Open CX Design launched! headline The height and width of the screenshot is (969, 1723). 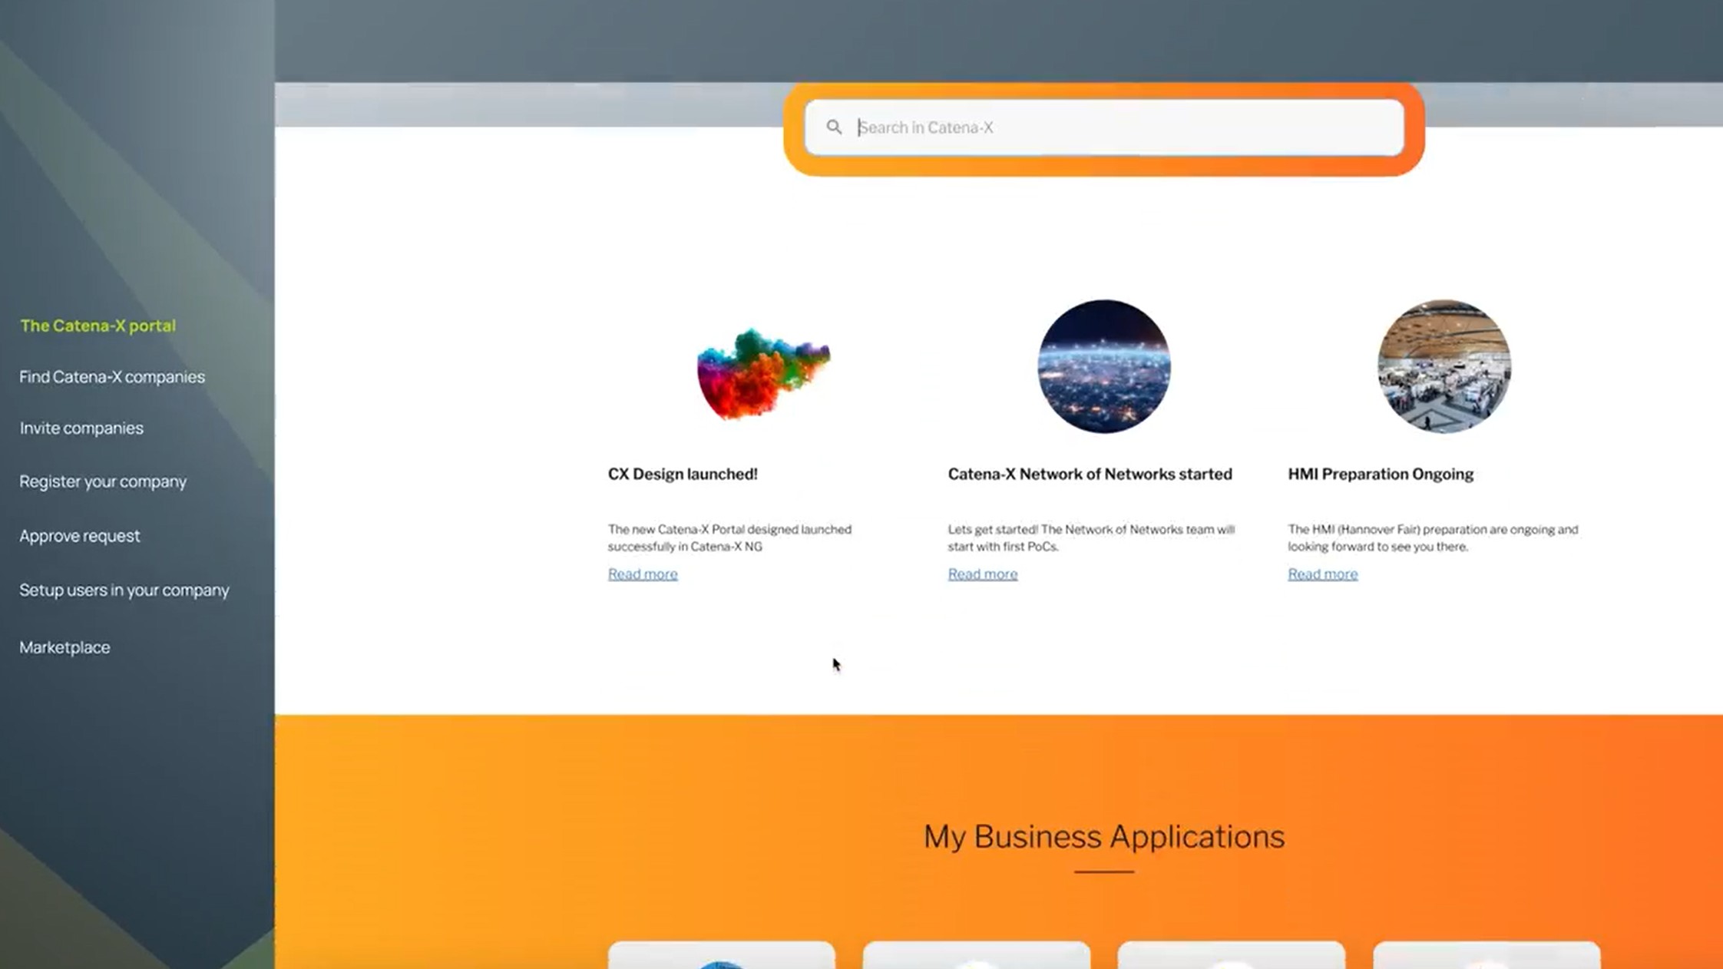683,475
